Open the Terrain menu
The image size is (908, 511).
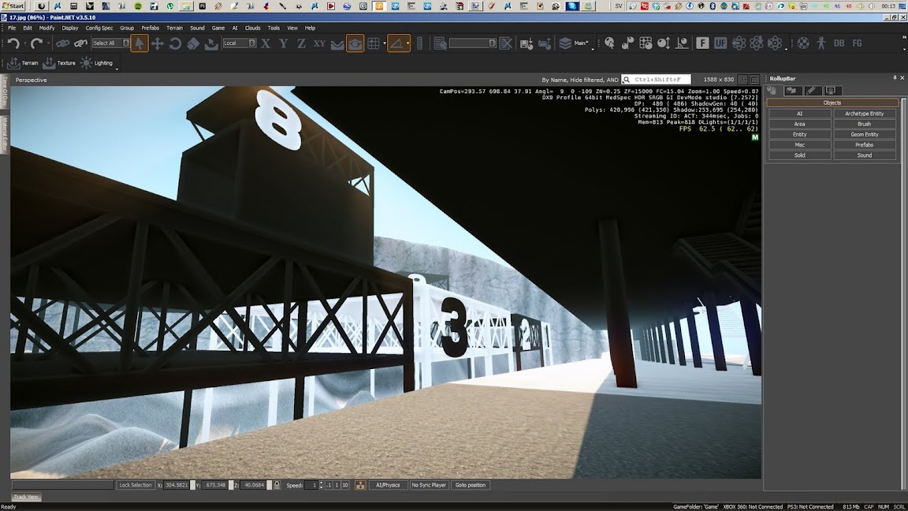(x=174, y=28)
